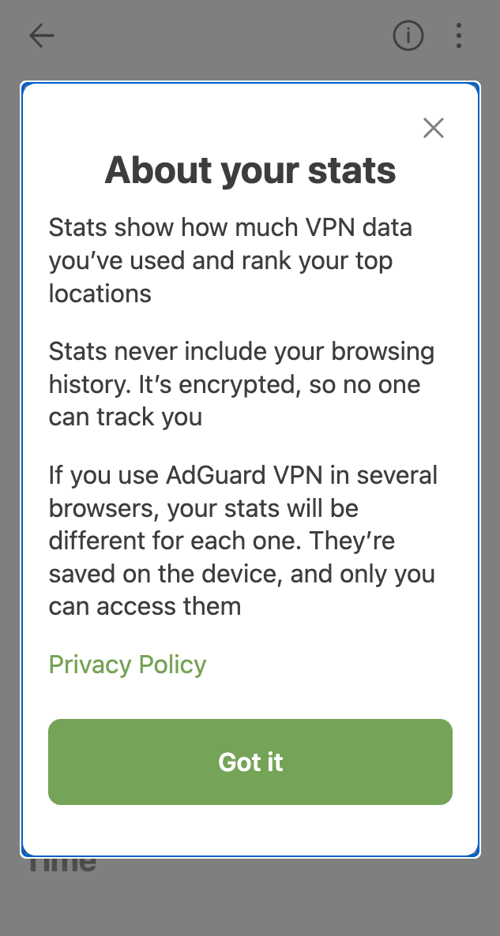
Task: Click the phrase 'can track you'
Action: pos(125,417)
